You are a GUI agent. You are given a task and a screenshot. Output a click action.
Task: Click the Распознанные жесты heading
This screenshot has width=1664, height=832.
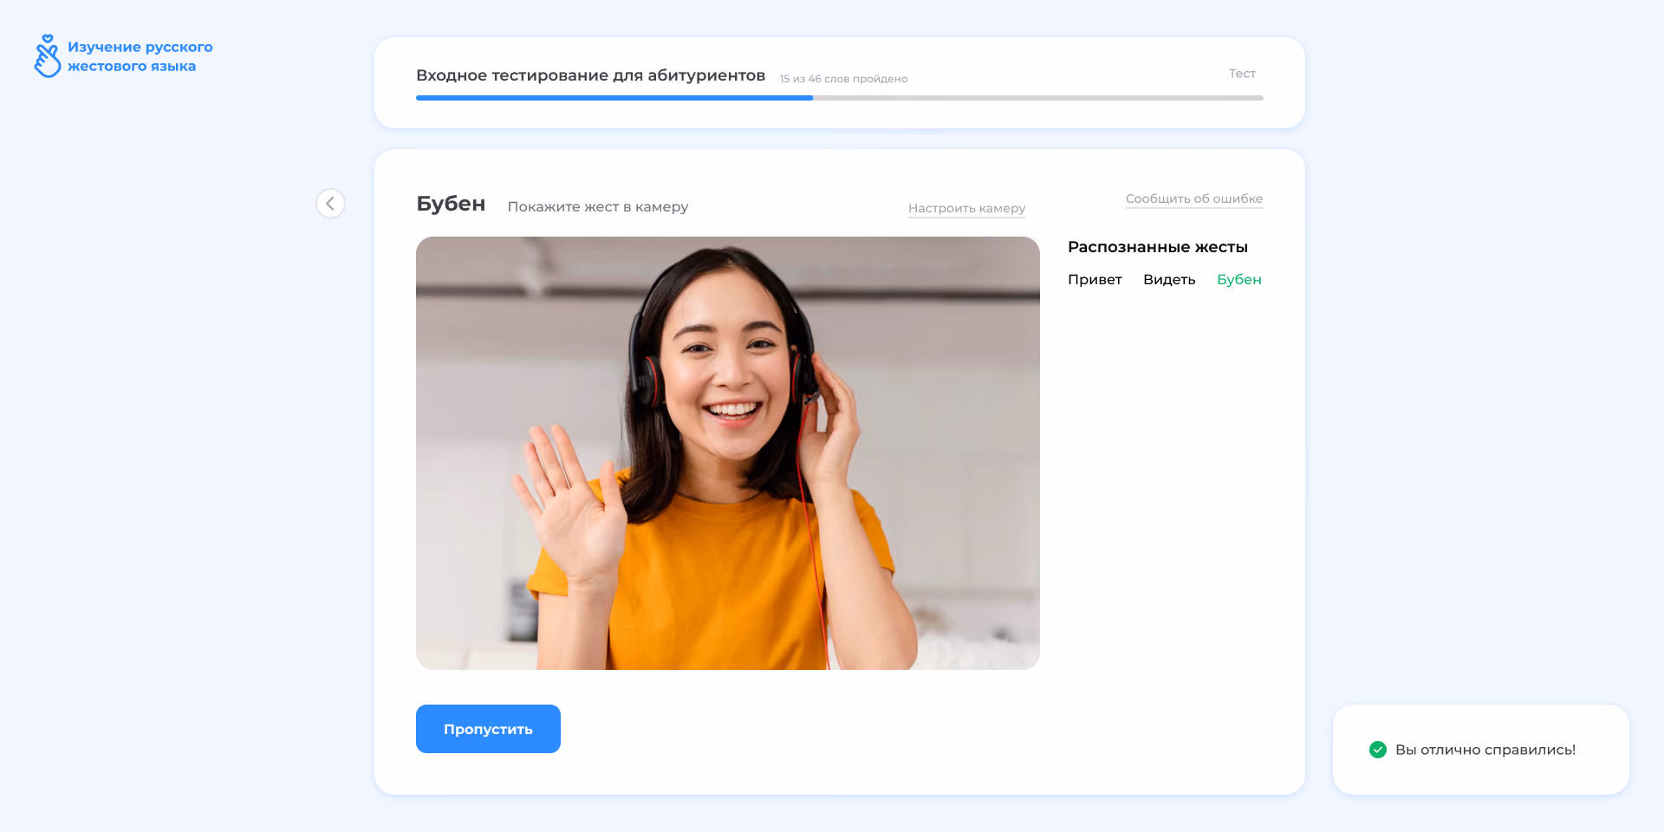tap(1157, 247)
